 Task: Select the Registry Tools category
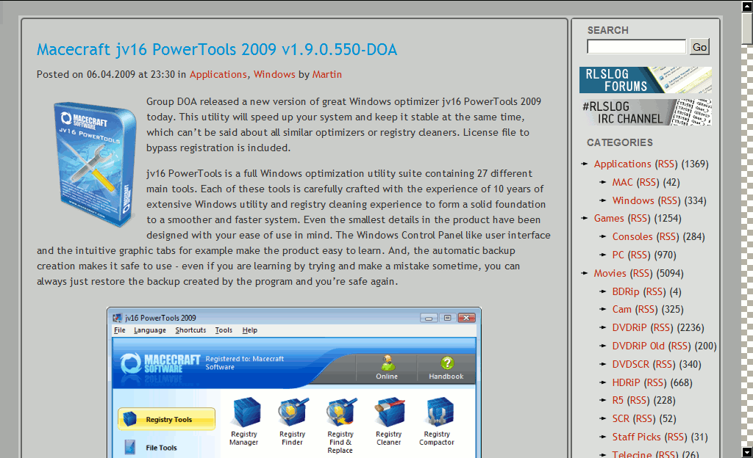coord(167,419)
